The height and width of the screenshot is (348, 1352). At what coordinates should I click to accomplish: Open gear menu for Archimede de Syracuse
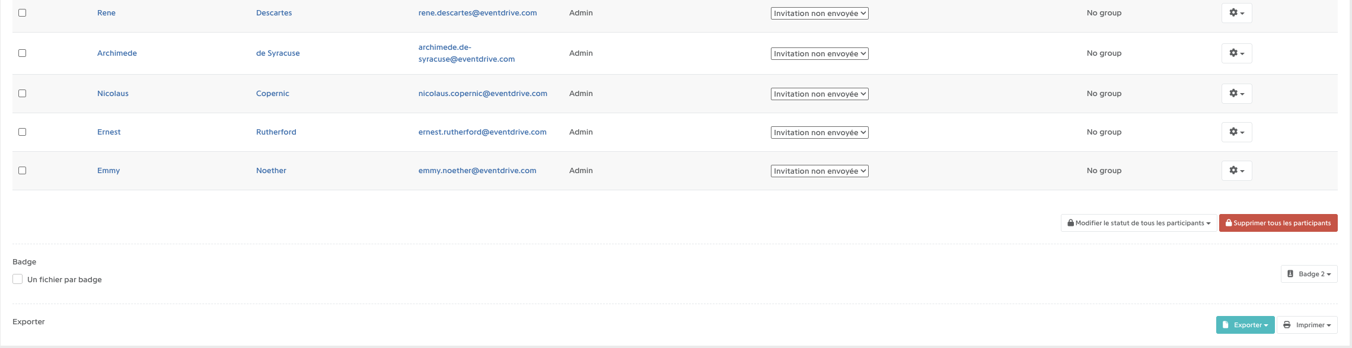tap(1236, 53)
